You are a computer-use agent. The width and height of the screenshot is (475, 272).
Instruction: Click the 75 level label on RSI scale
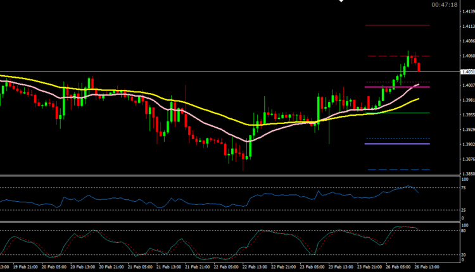pyautogui.click(x=465, y=188)
